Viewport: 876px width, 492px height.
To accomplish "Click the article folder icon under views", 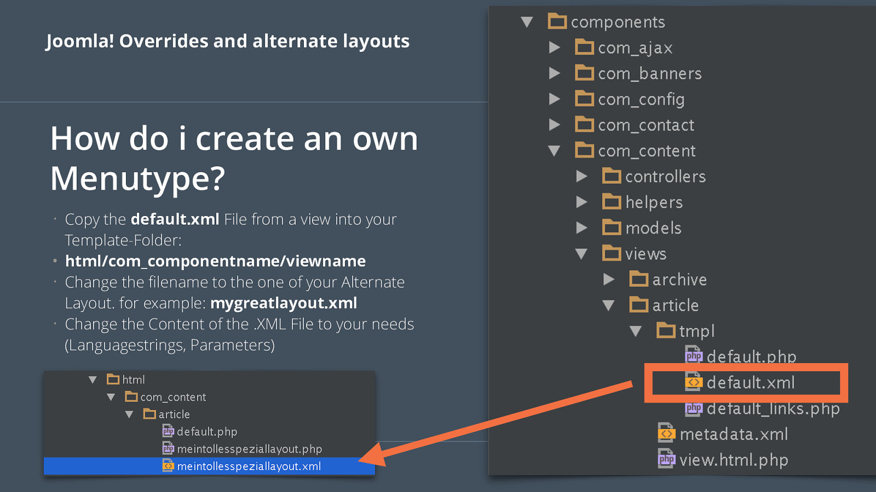I will tap(639, 304).
